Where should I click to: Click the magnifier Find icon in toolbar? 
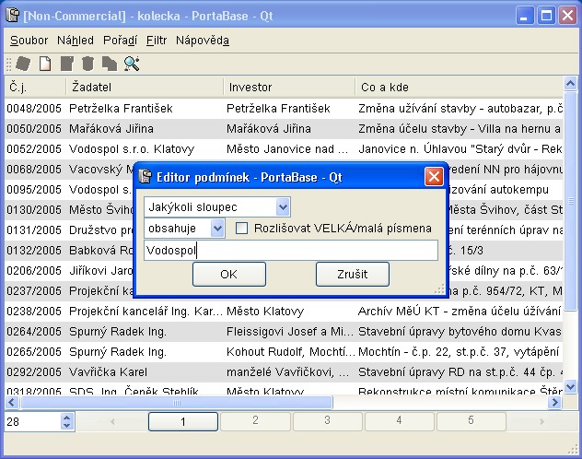pyautogui.click(x=131, y=64)
